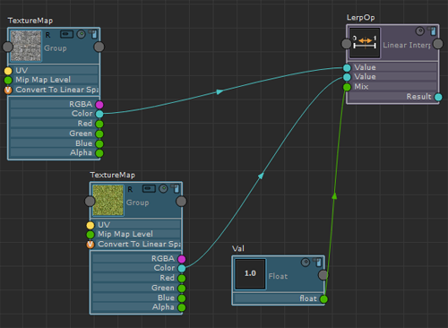Click the blue pin icon on Val node

click(318, 263)
